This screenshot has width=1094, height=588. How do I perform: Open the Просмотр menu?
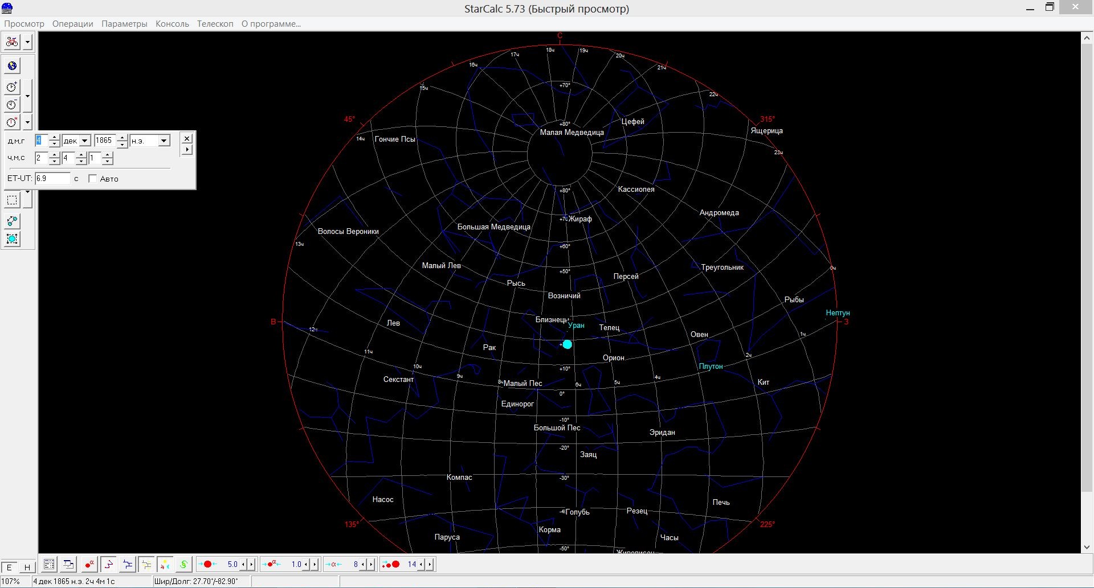pos(24,24)
